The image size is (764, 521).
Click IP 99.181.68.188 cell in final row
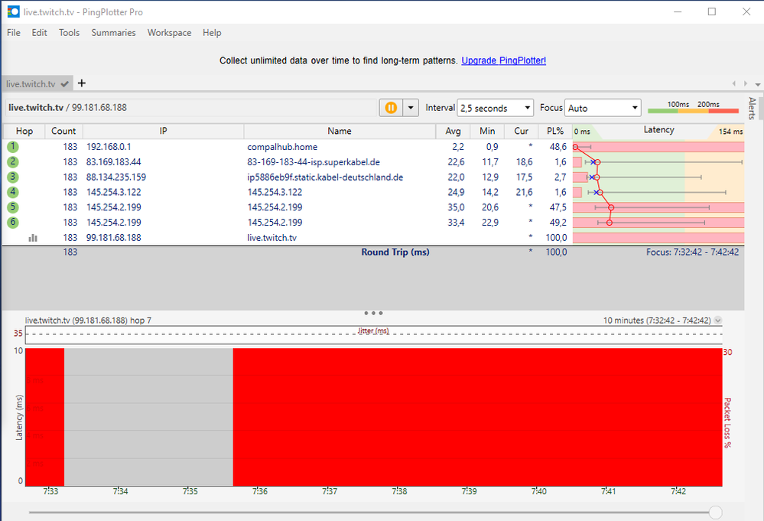pos(113,238)
